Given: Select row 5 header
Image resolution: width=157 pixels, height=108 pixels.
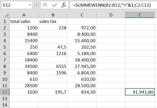Looking at the screenshot, I should [x=5, y=47].
